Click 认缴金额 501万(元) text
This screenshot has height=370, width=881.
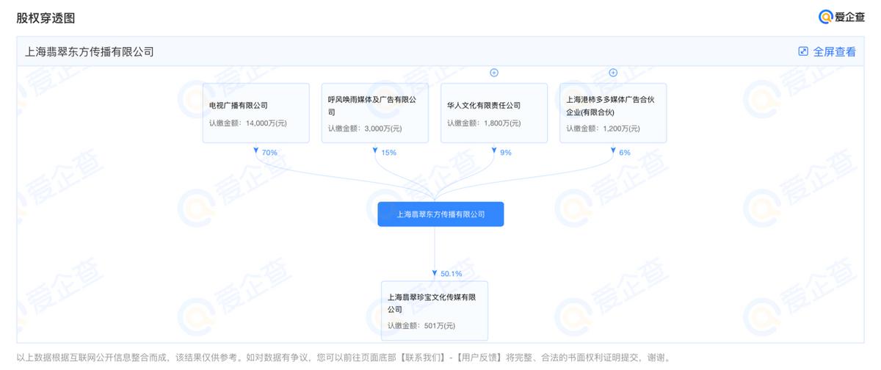pos(421,326)
